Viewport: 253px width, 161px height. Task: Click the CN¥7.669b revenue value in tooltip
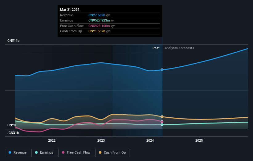click(x=97, y=15)
